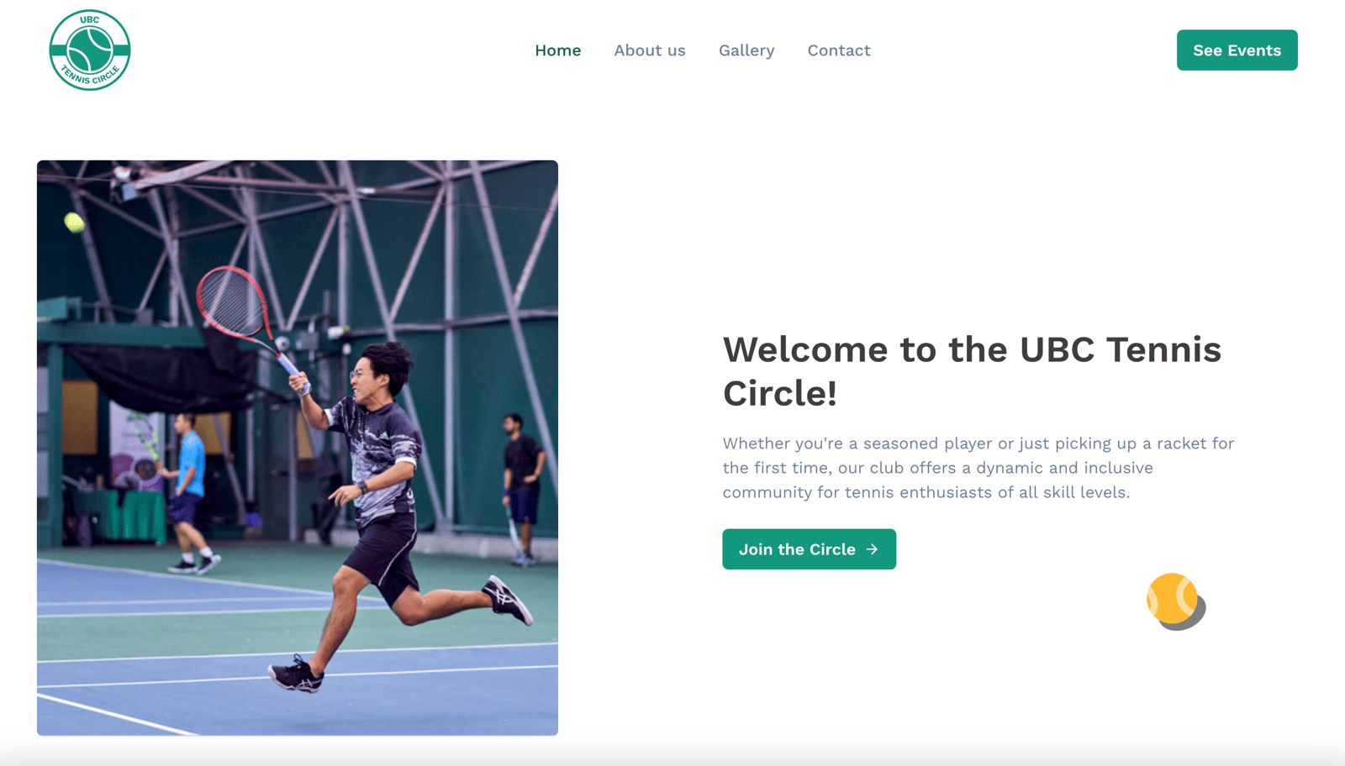The width and height of the screenshot is (1345, 766).
Task: Click the "Welcome to the UBC Tennis Circle!" heading
Action: 972,371
